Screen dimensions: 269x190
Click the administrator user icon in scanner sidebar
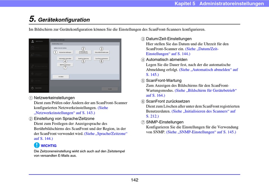(x=33, y=41)
